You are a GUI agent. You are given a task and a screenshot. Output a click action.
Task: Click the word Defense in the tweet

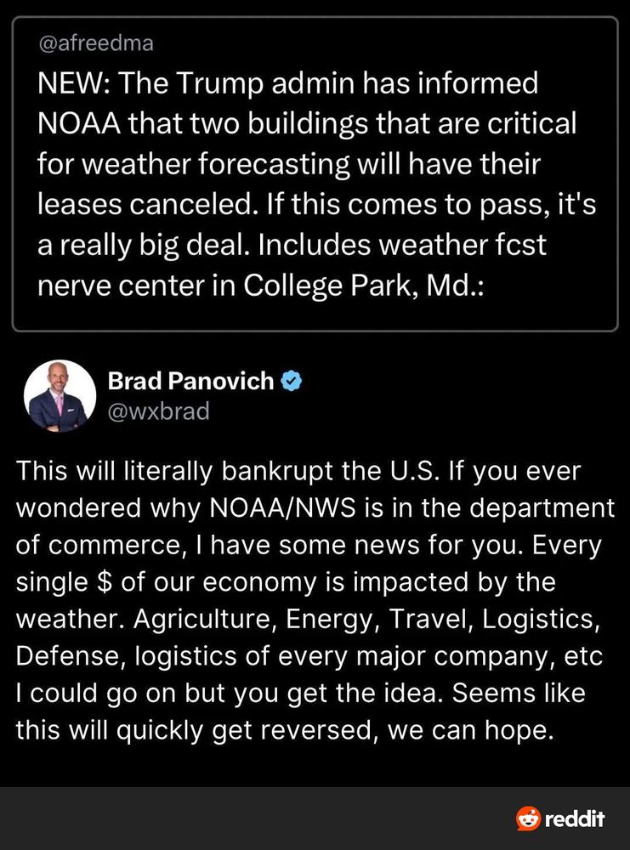[x=71, y=656]
